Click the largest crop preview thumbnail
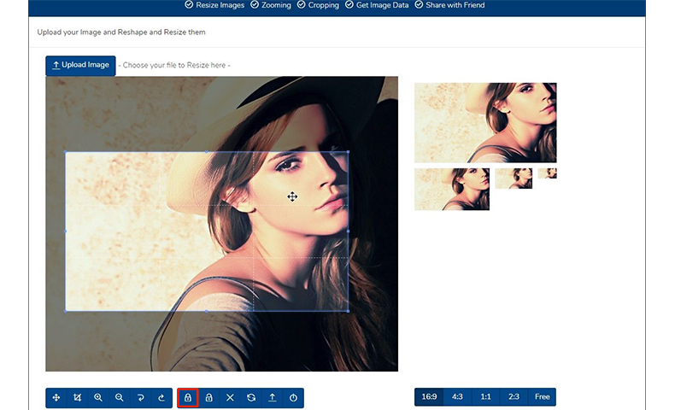Image resolution: width=675 pixels, height=410 pixels. [x=485, y=123]
